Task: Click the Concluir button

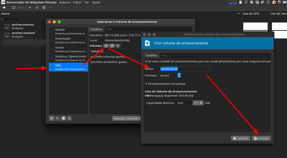Action: coord(261,138)
